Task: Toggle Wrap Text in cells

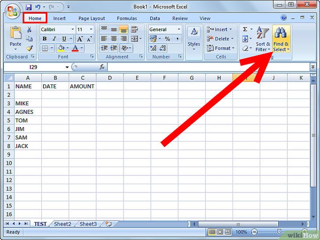Action: point(135,29)
